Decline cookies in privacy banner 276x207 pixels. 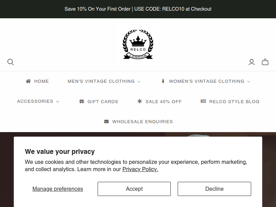point(214,189)
